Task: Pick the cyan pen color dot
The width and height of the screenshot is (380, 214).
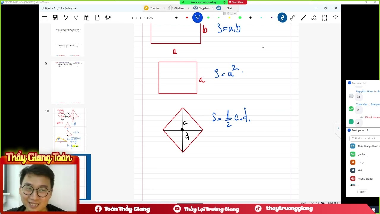Action: click(x=261, y=18)
